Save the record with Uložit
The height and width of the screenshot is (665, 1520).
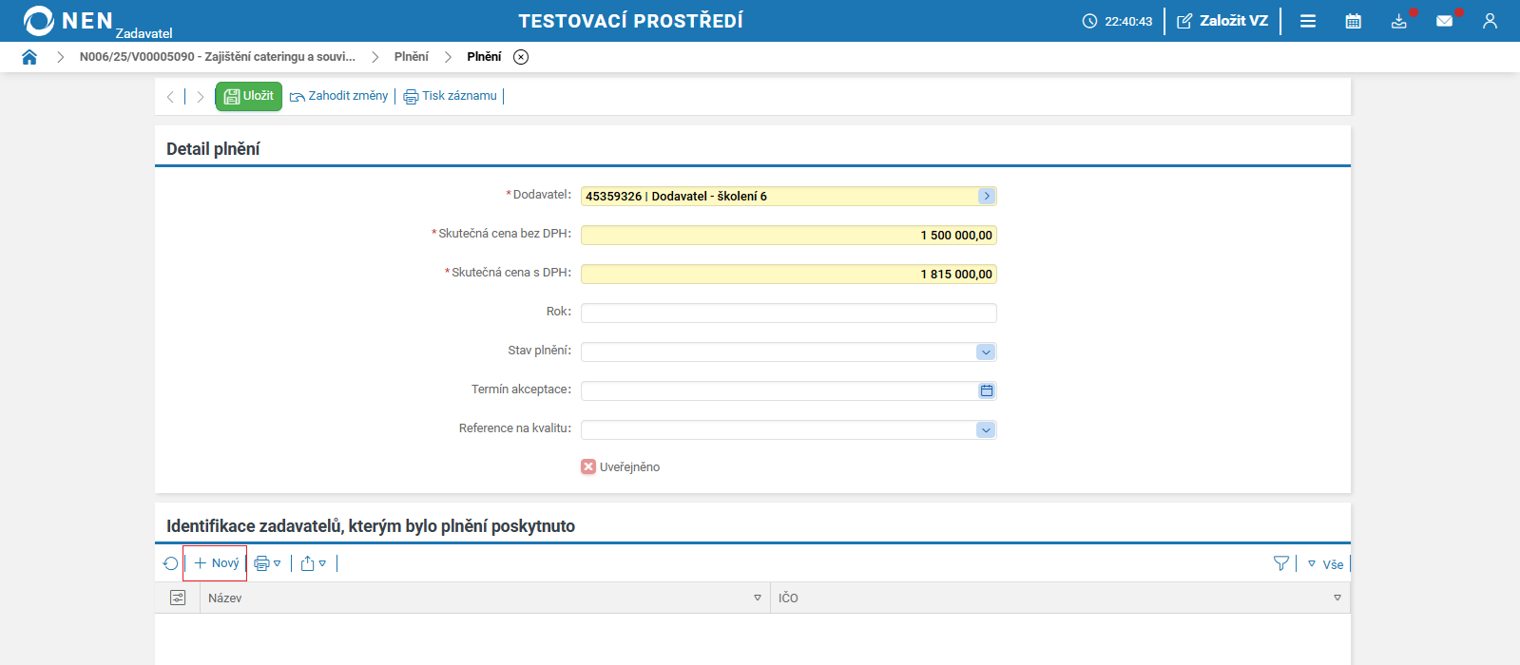click(x=249, y=96)
